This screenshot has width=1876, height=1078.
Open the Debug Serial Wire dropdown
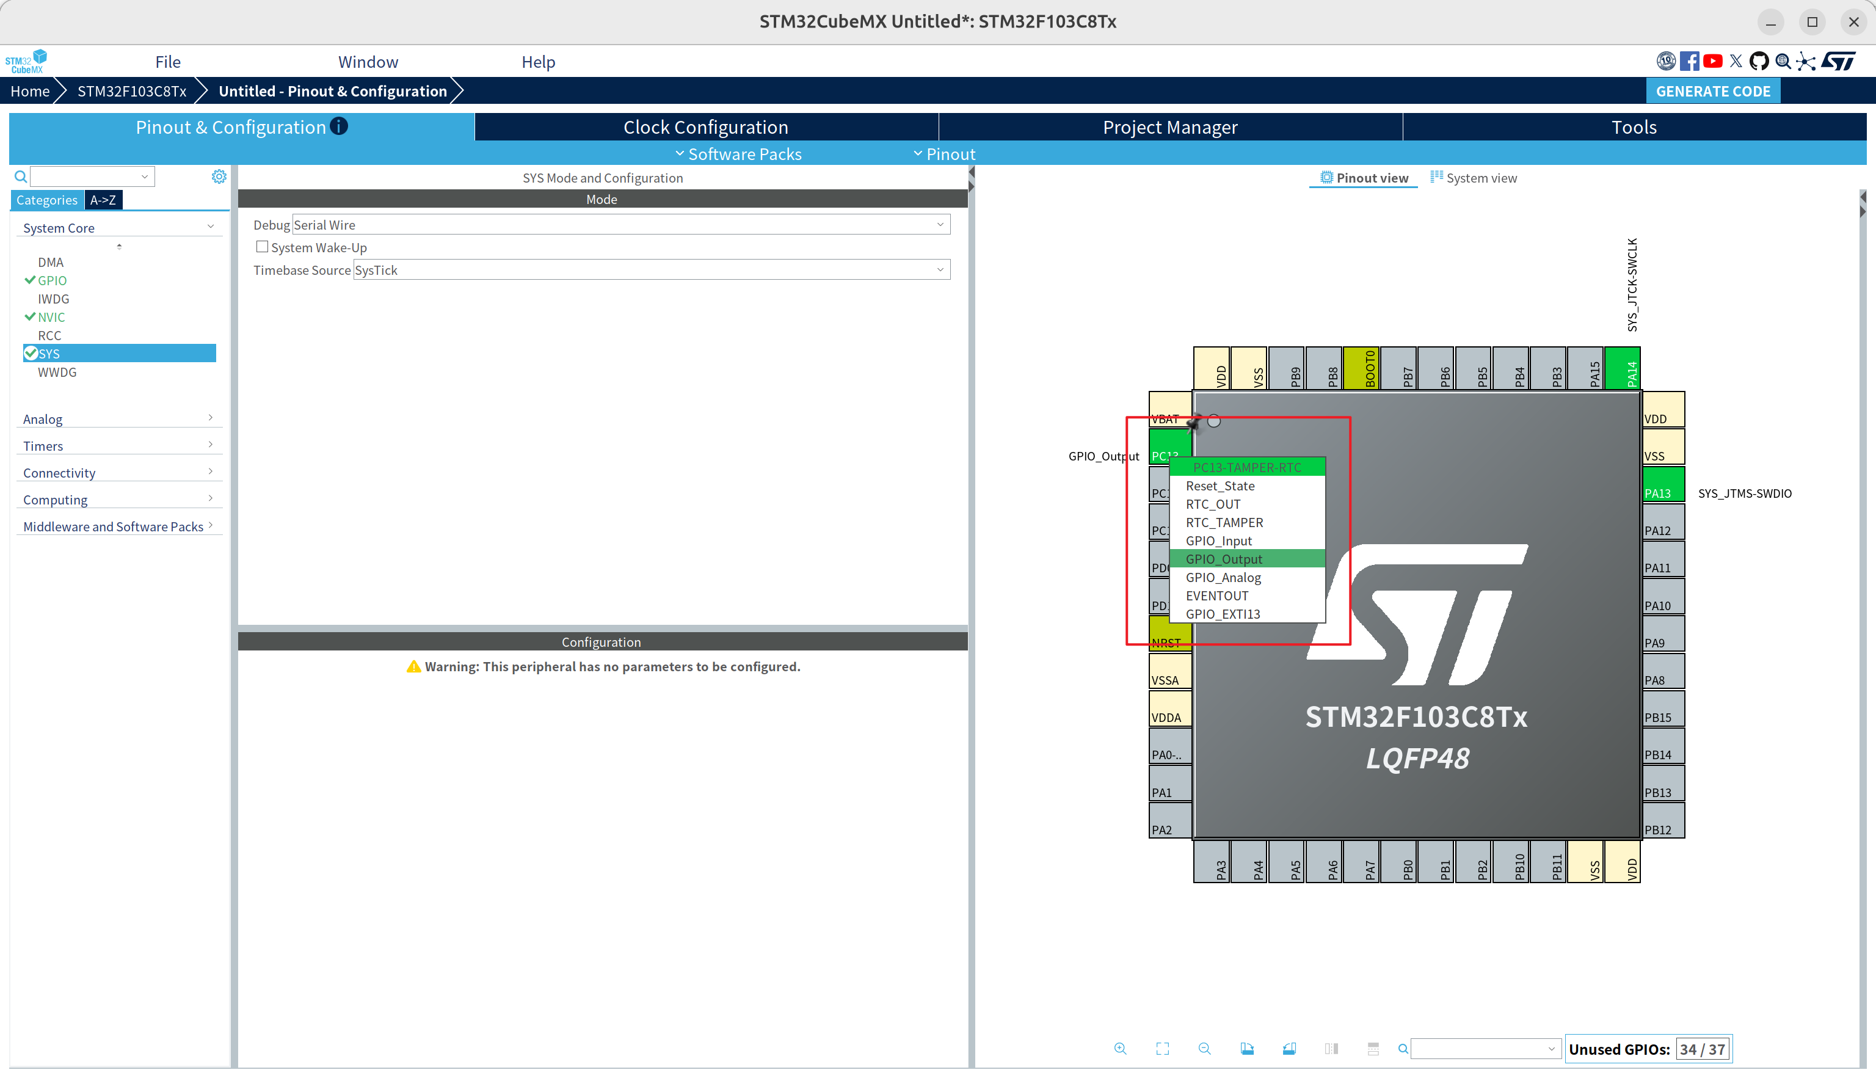[x=620, y=224]
